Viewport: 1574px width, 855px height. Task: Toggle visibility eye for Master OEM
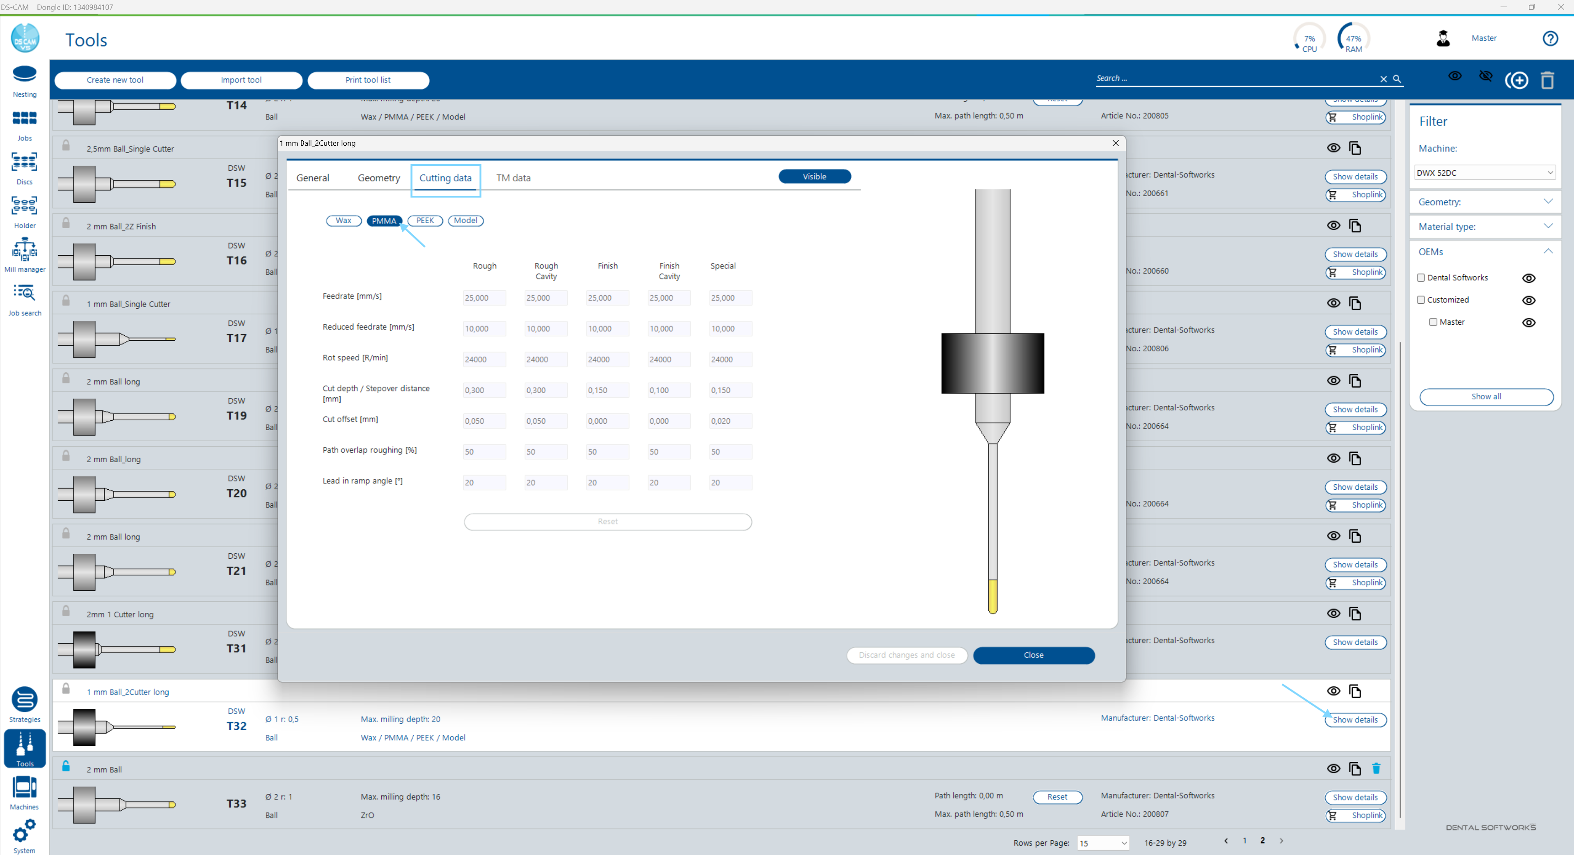[x=1528, y=322]
